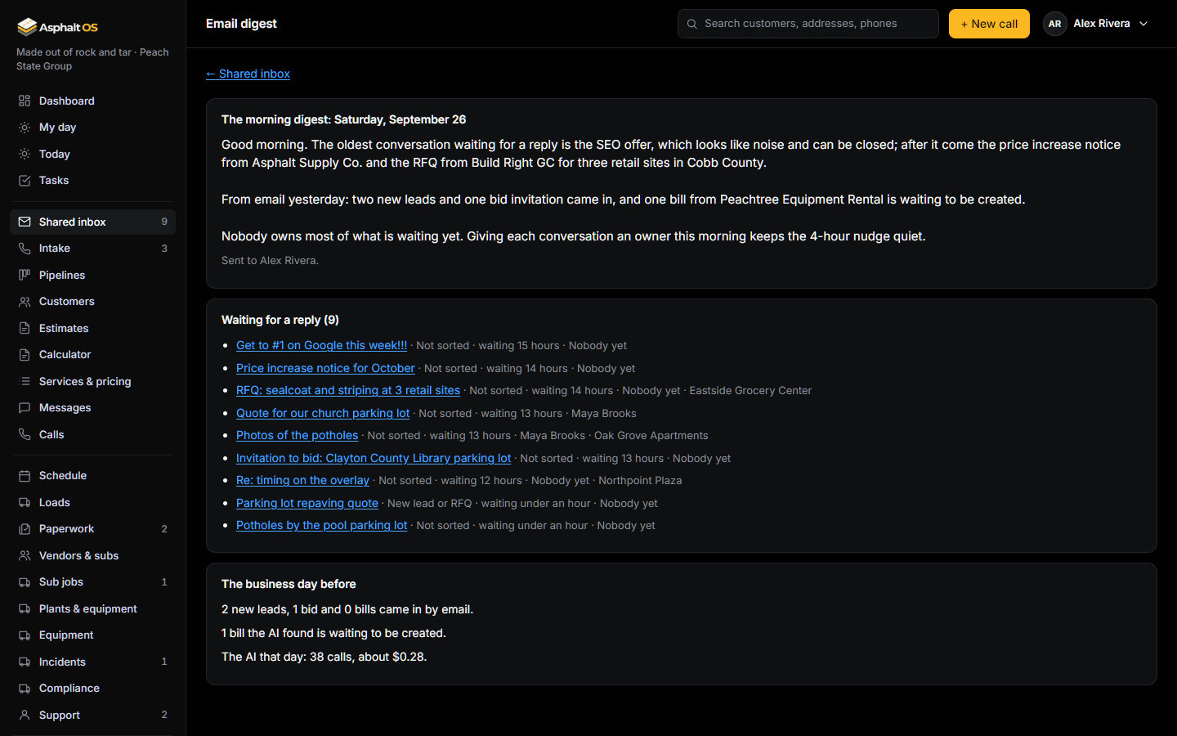This screenshot has height=736, width=1177.
Task: Go to Compliance in sidebar
Action: click(92, 689)
